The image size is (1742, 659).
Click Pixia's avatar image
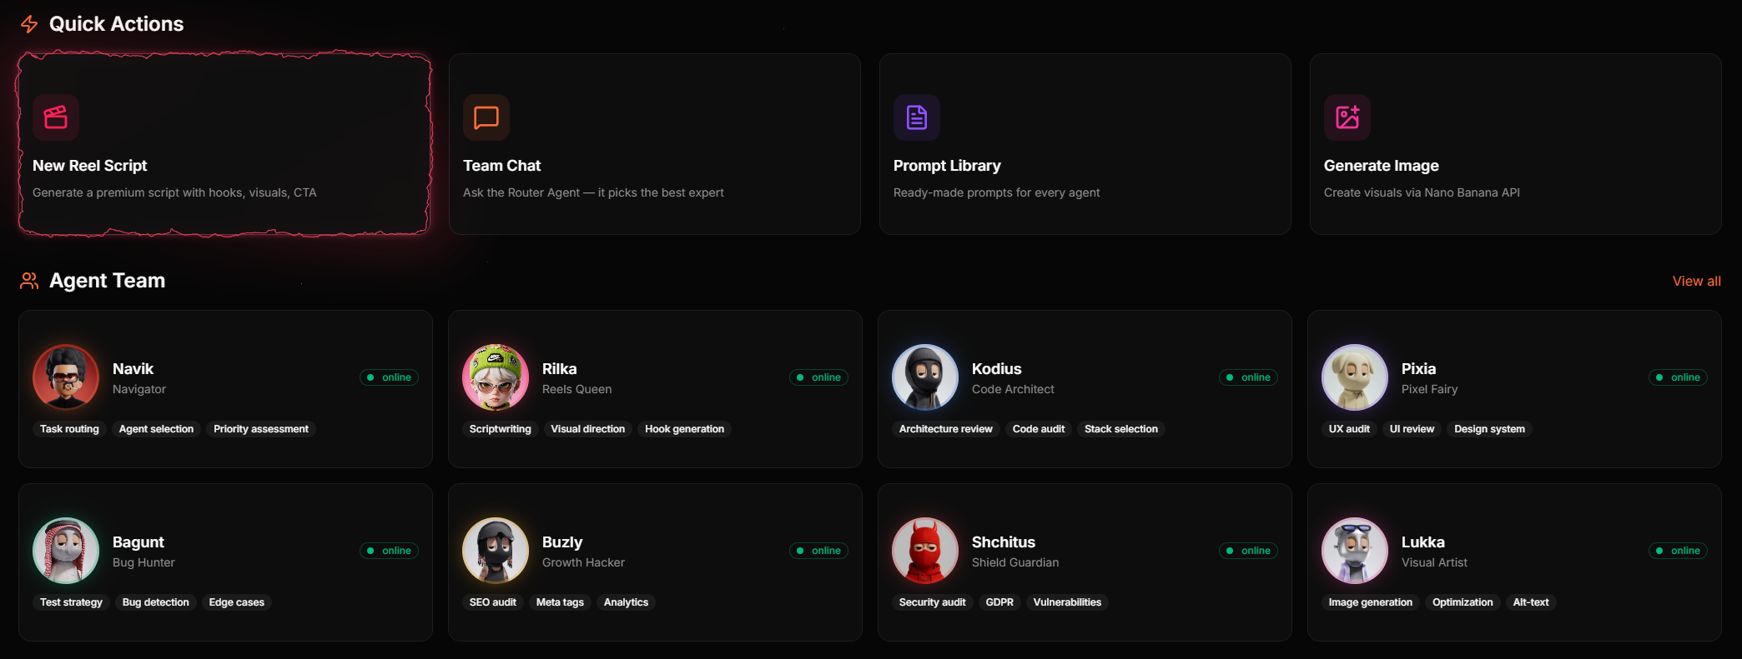[x=1354, y=377]
